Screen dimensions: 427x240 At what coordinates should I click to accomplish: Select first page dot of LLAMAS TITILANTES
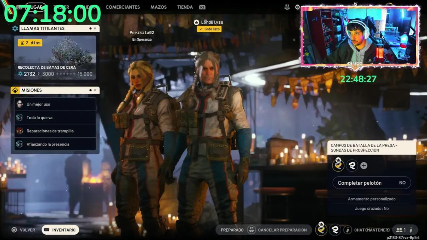coord(90,28)
